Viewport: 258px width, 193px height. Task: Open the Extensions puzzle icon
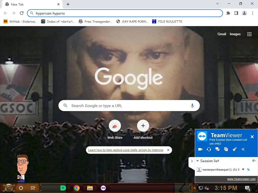(x=228, y=13)
